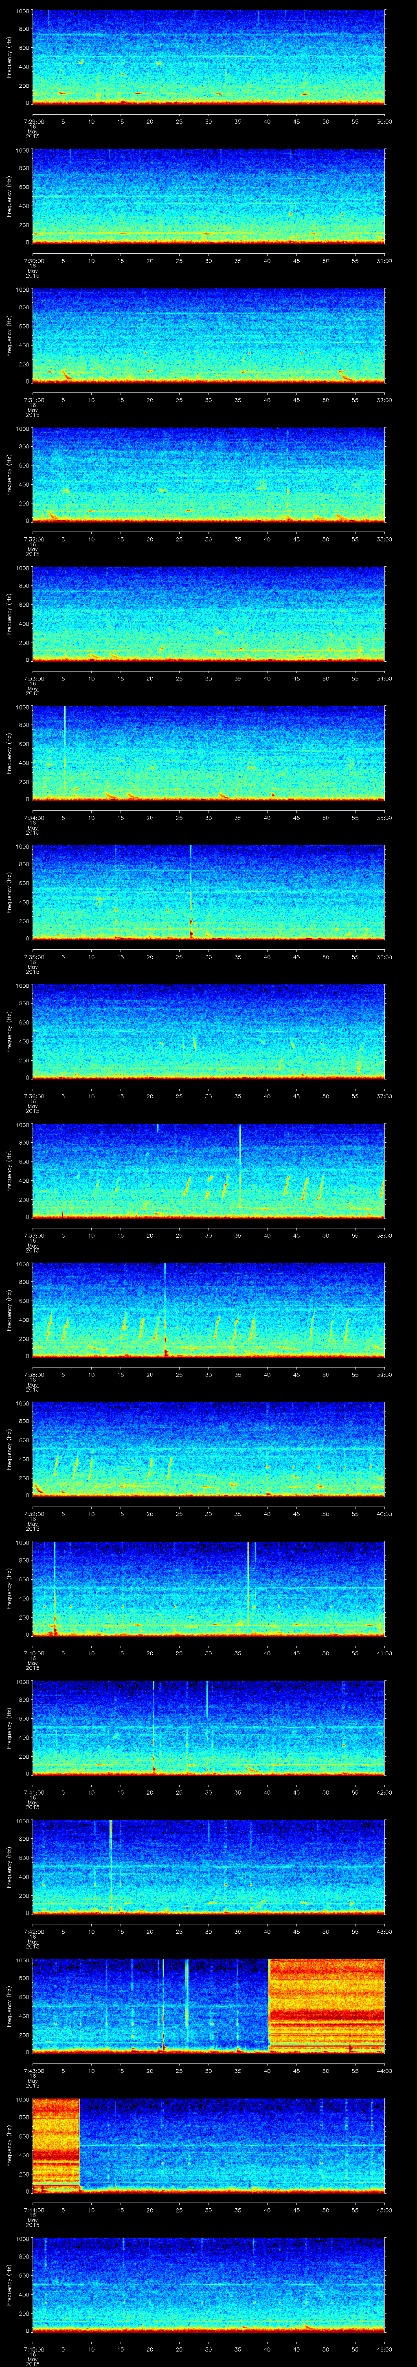Click the "7:40:00" start time label
417x2367 pixels.
point(33,1652)
